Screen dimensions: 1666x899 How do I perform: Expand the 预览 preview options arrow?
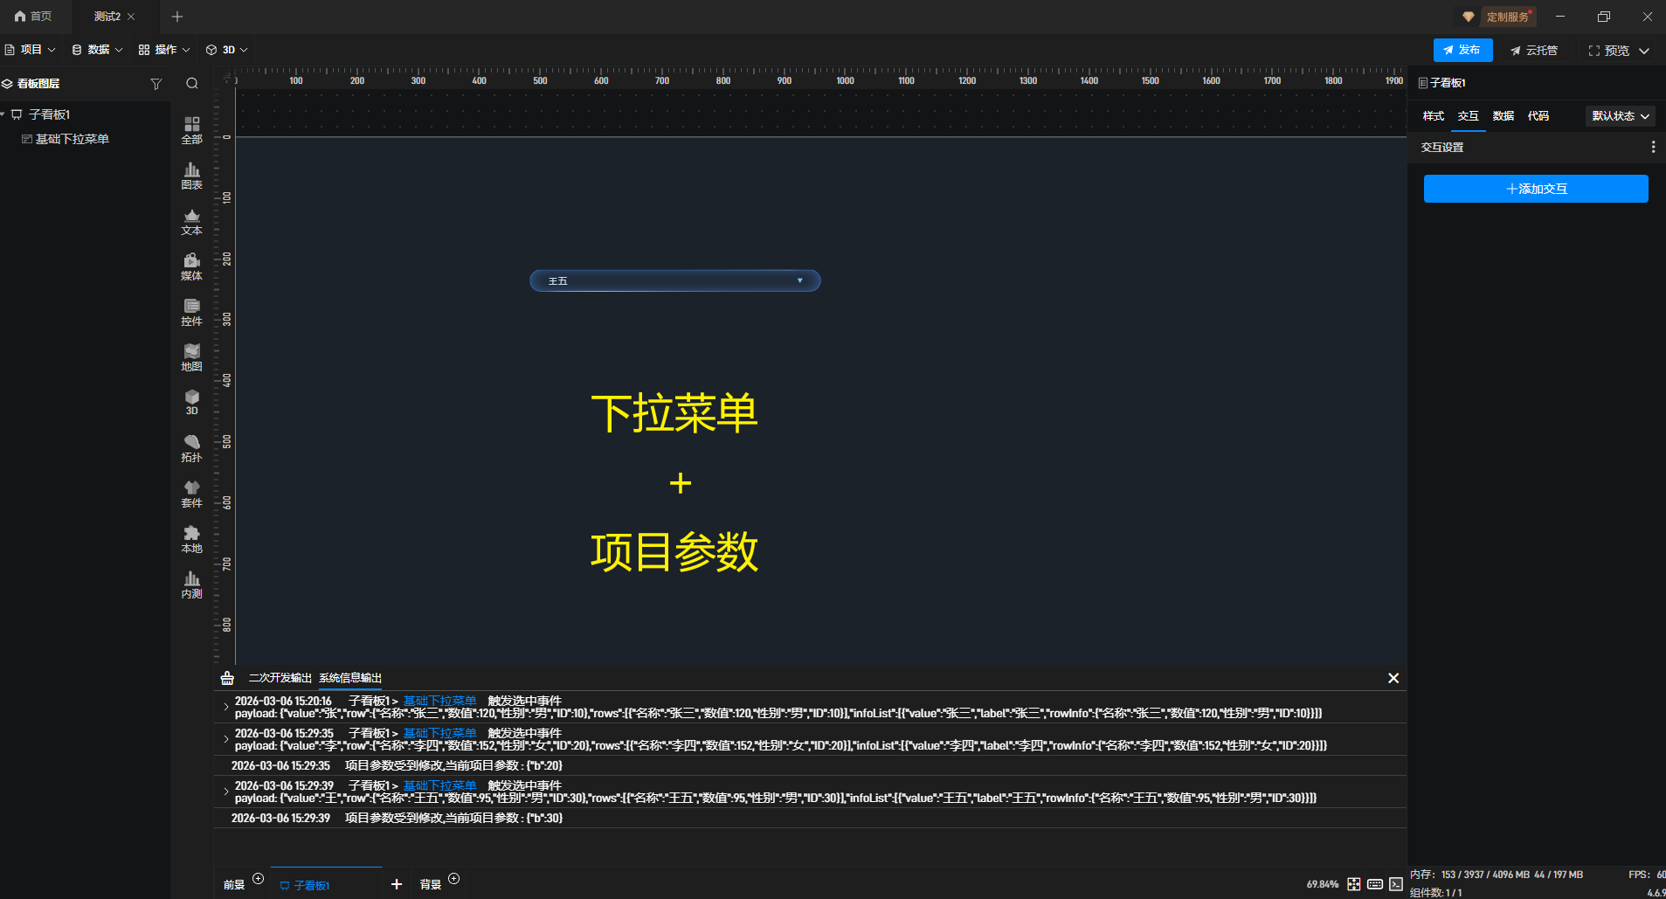1644,51
